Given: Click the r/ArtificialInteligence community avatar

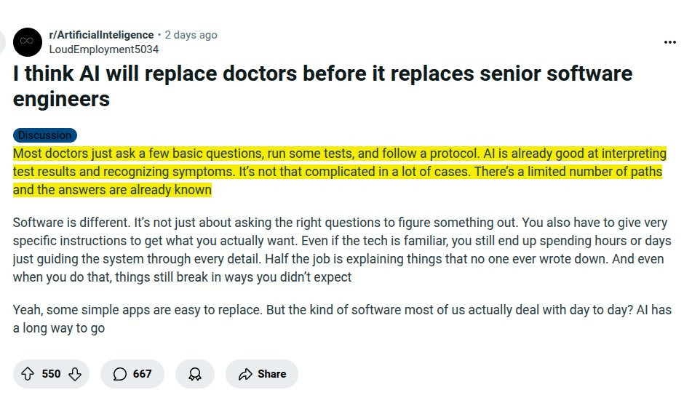Looking at the screenshot, I should [28, 42].
